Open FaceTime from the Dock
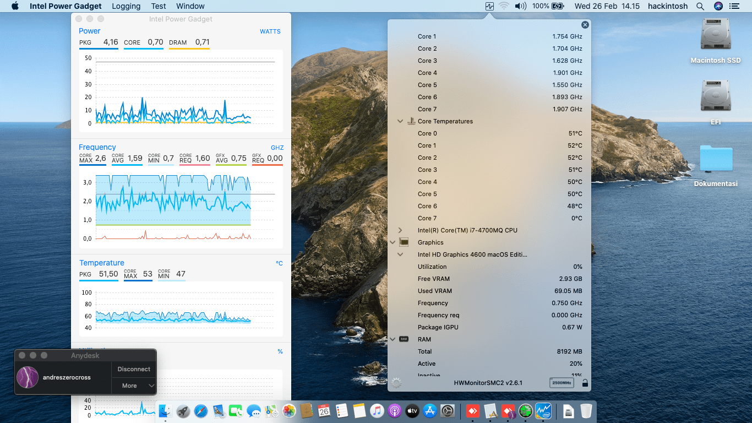The image size is (752, 423). pos(236,410)
